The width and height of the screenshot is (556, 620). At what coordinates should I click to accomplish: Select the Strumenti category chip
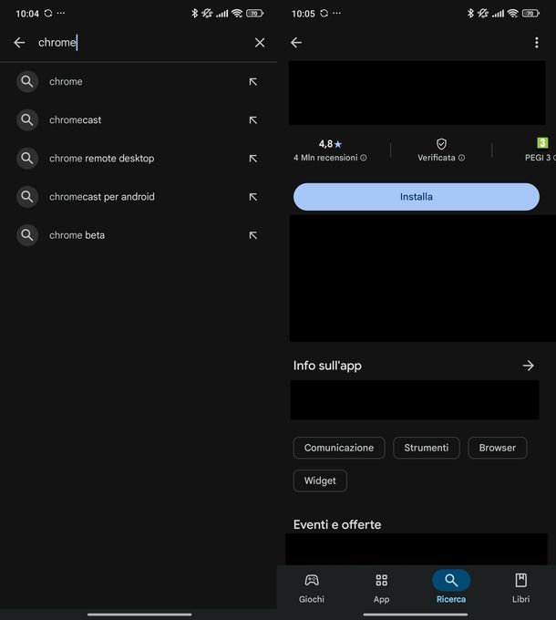[427, 448]
